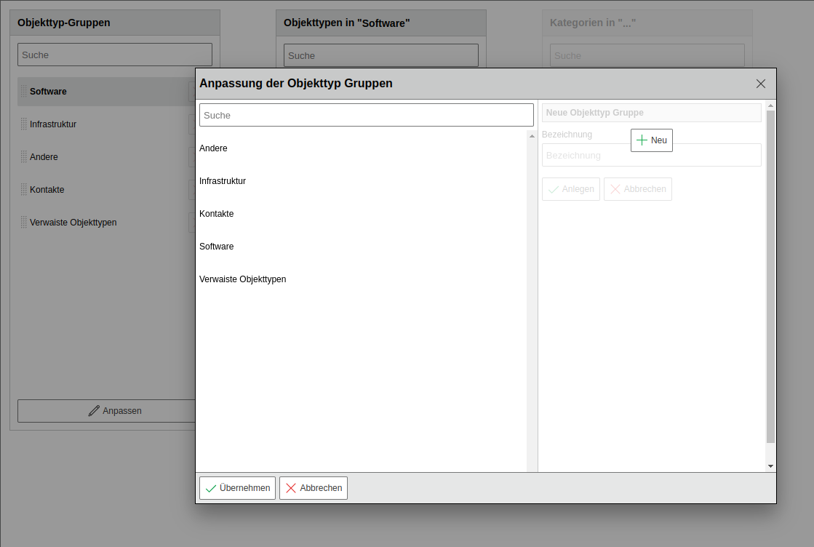This screenshot has height=547, width=814.
Task: Click the green plus Neu button
Action: click(651, 140)
